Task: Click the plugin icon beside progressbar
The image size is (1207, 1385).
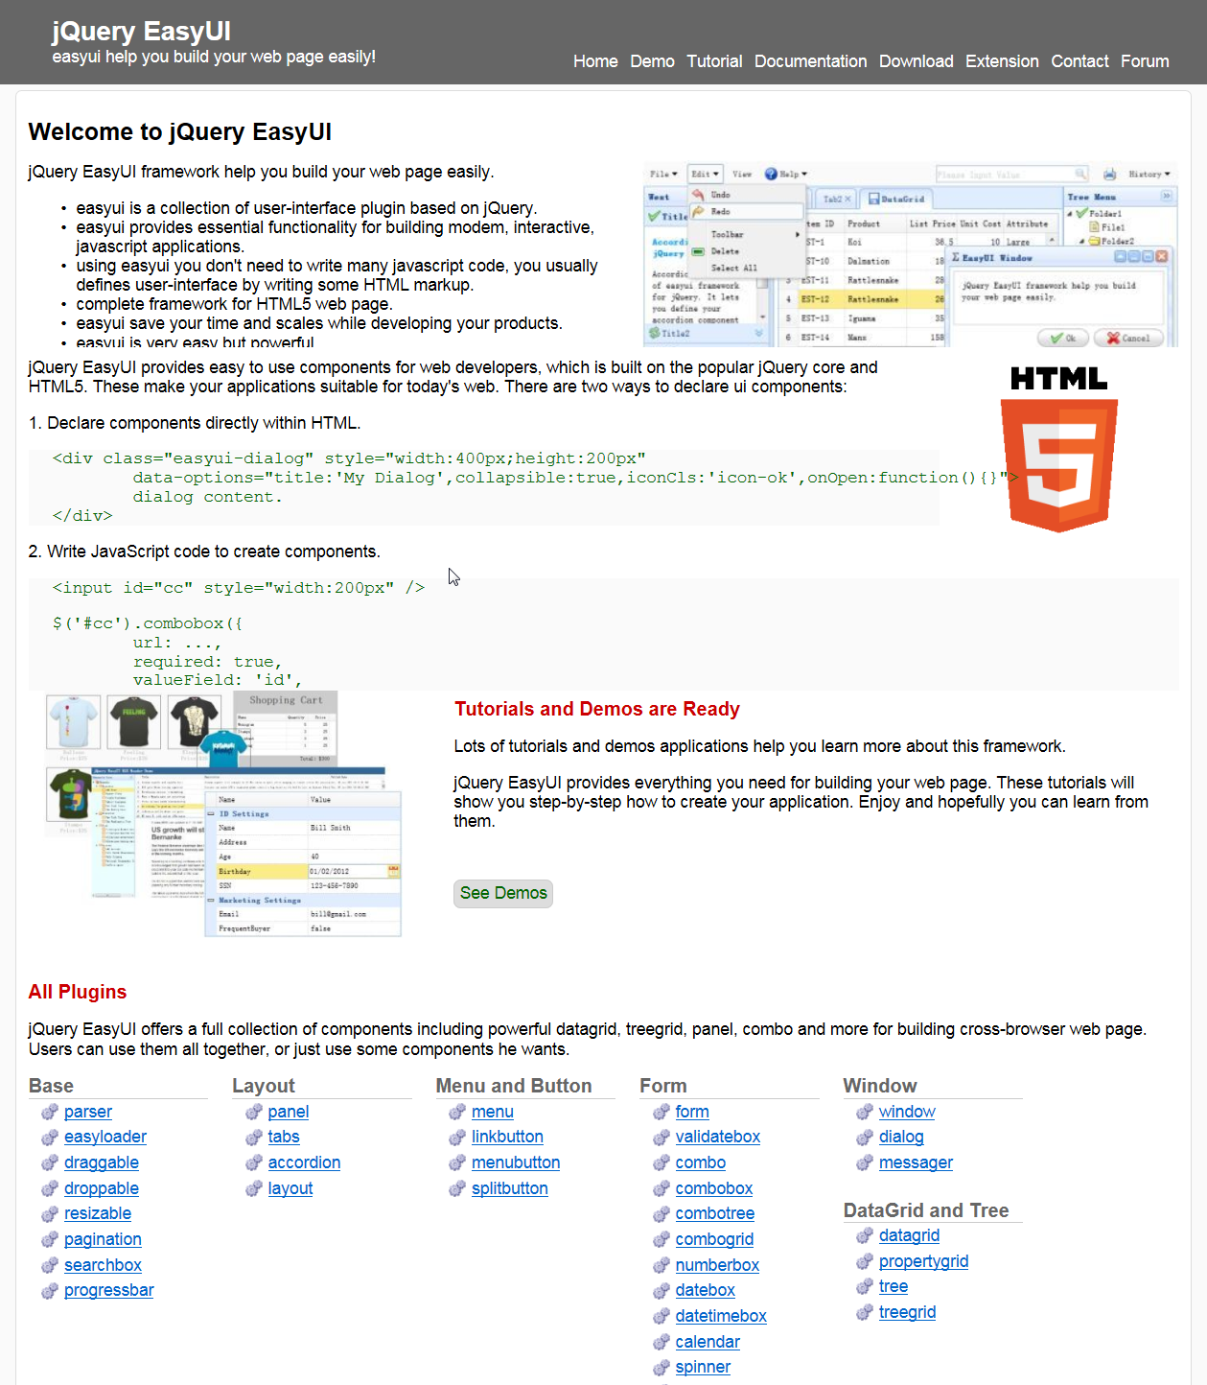Action: (50, 1291)
